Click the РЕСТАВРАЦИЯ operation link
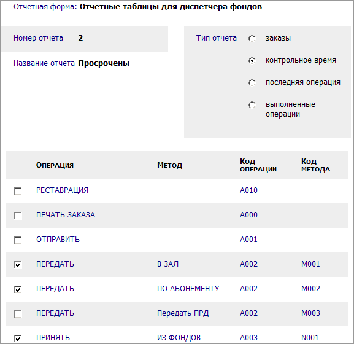Viewport: 354px width, 344px height. (x=62, y=190)
